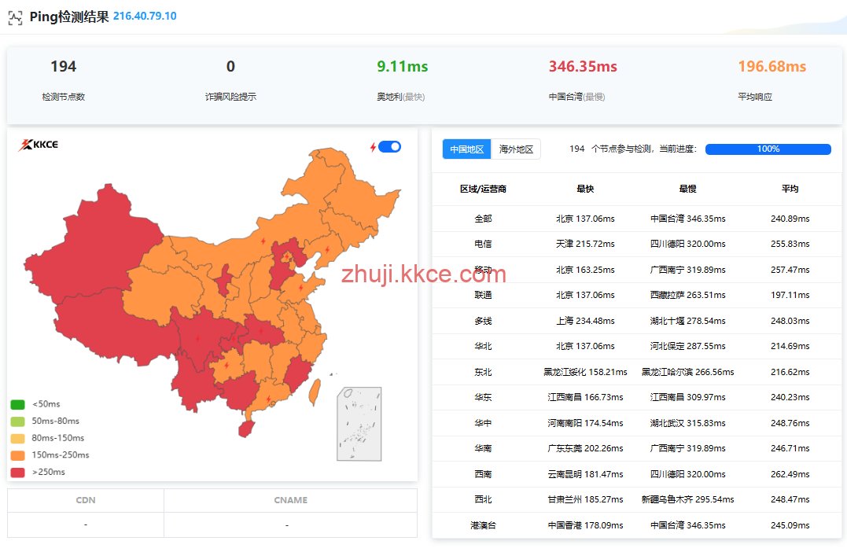This screenshot has width=847, height=552.
Task: Click the lightning marker on Inner Mongolia
Action: coord(263,241)
